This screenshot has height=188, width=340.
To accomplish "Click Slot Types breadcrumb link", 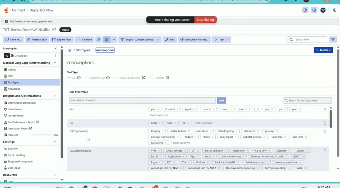I will click(x=83, y=50).
